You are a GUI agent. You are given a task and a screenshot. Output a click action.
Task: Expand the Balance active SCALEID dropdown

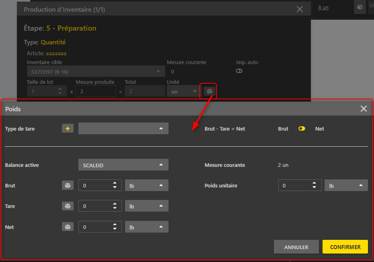pos(123,165)
